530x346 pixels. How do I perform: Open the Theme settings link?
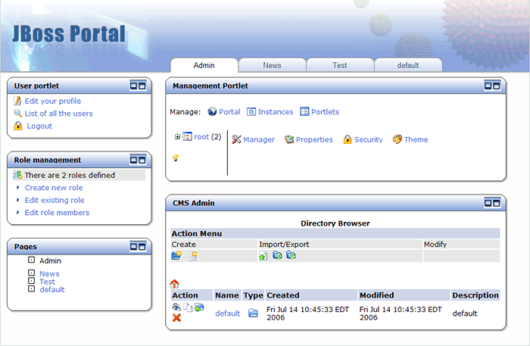pos(416,139)
